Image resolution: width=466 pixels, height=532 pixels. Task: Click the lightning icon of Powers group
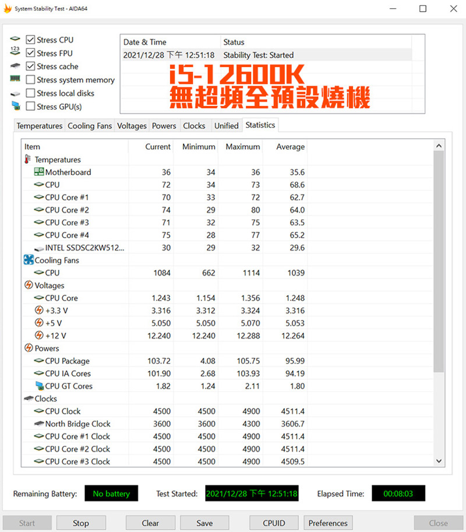click(29, 348)
